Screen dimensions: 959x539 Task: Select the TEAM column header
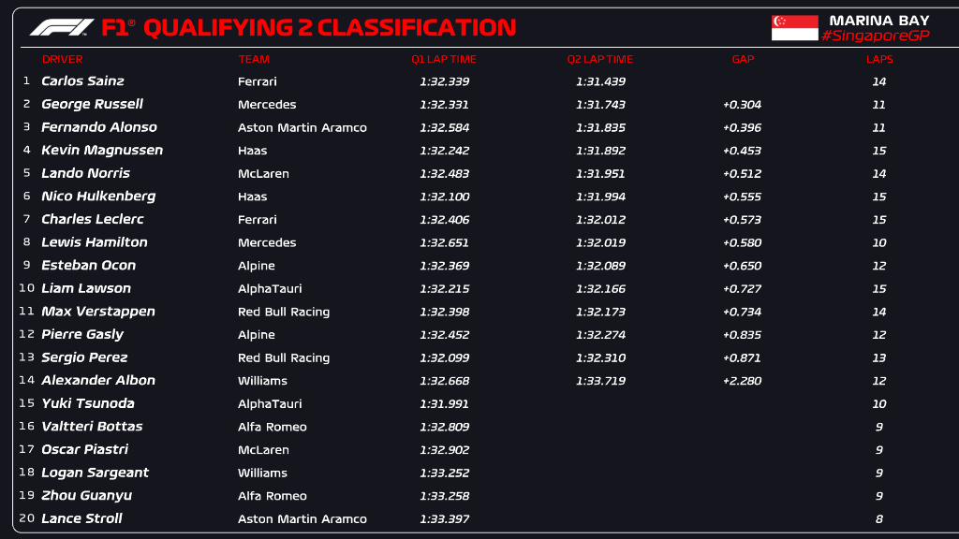(x=254, y=59)
